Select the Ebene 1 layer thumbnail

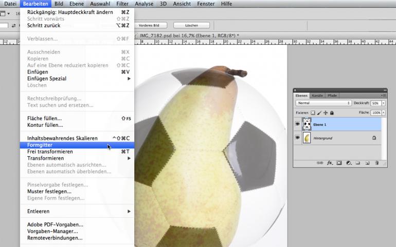coord(307,124)
